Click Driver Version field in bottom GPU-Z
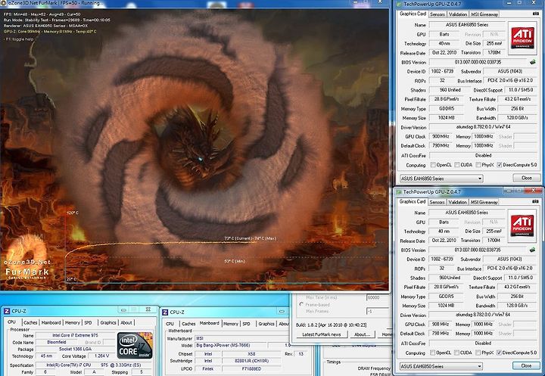This screenshot has width=545, height=376. (x=483, y=315)
